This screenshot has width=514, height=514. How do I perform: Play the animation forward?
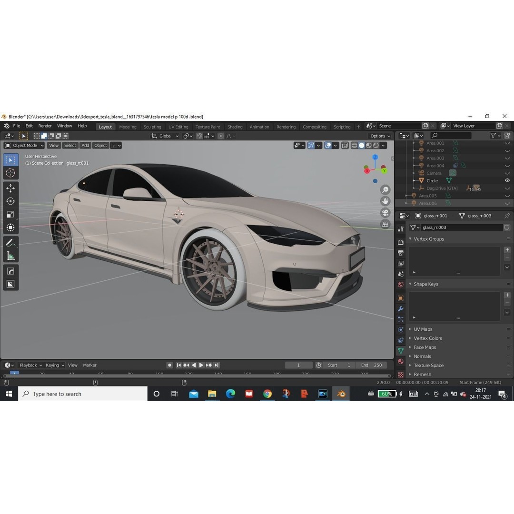pyautogui.click(x=201, y=365)
